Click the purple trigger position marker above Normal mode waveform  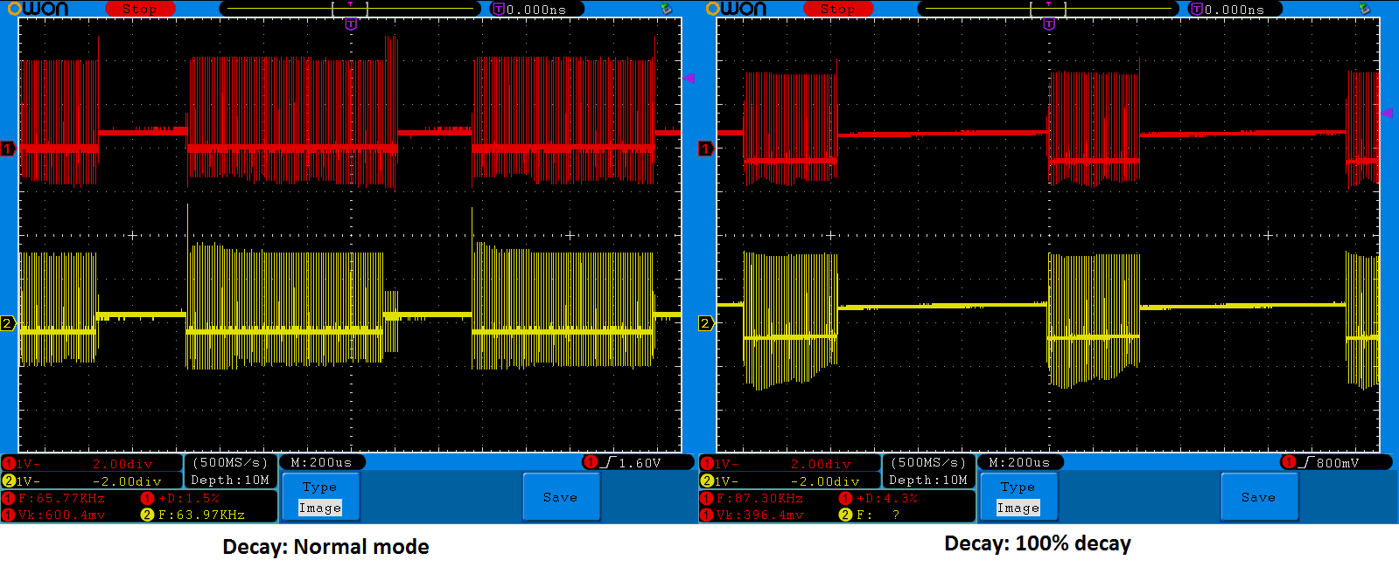[x=351, y=24]
